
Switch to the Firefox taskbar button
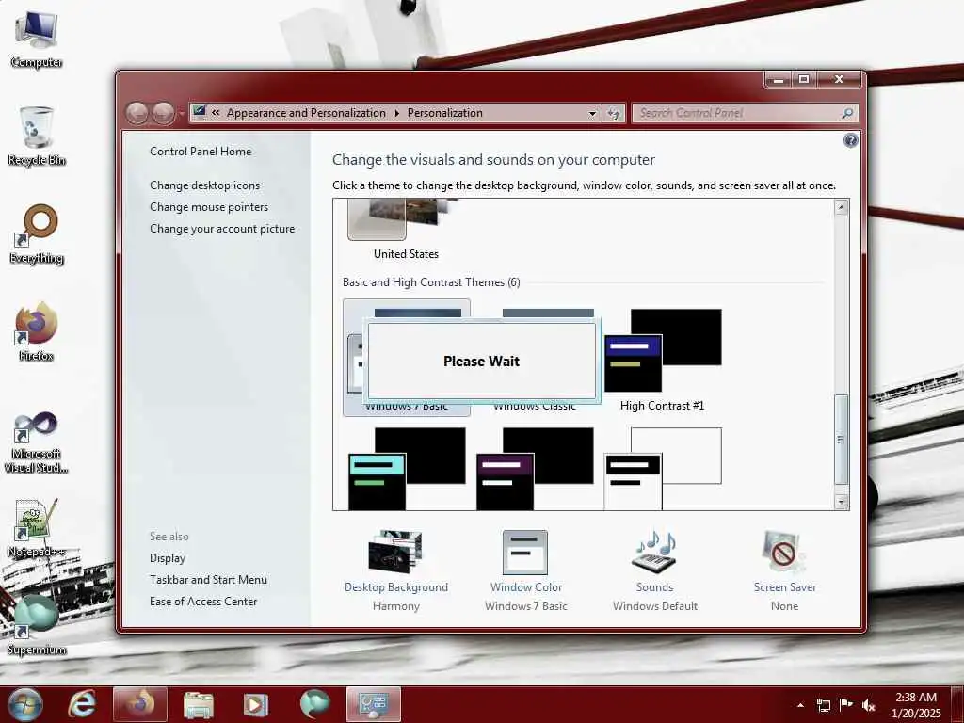coord(139,704)
